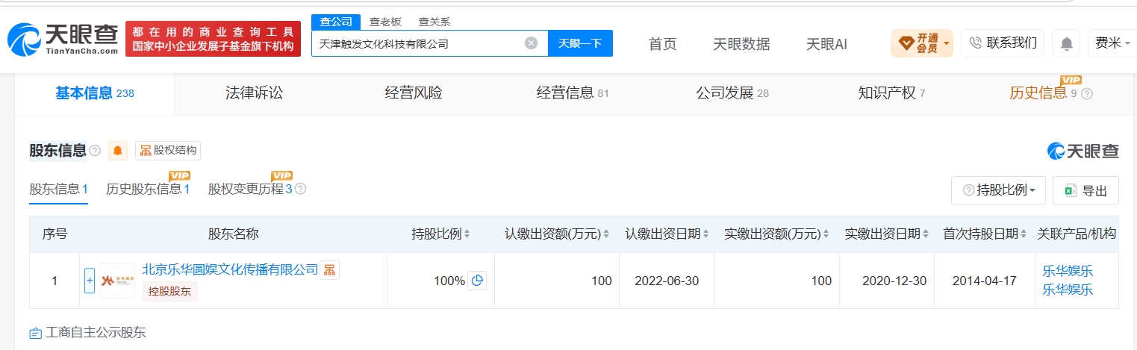
Task: Open the 持股比例 dropdown
Action: (998, 190)
